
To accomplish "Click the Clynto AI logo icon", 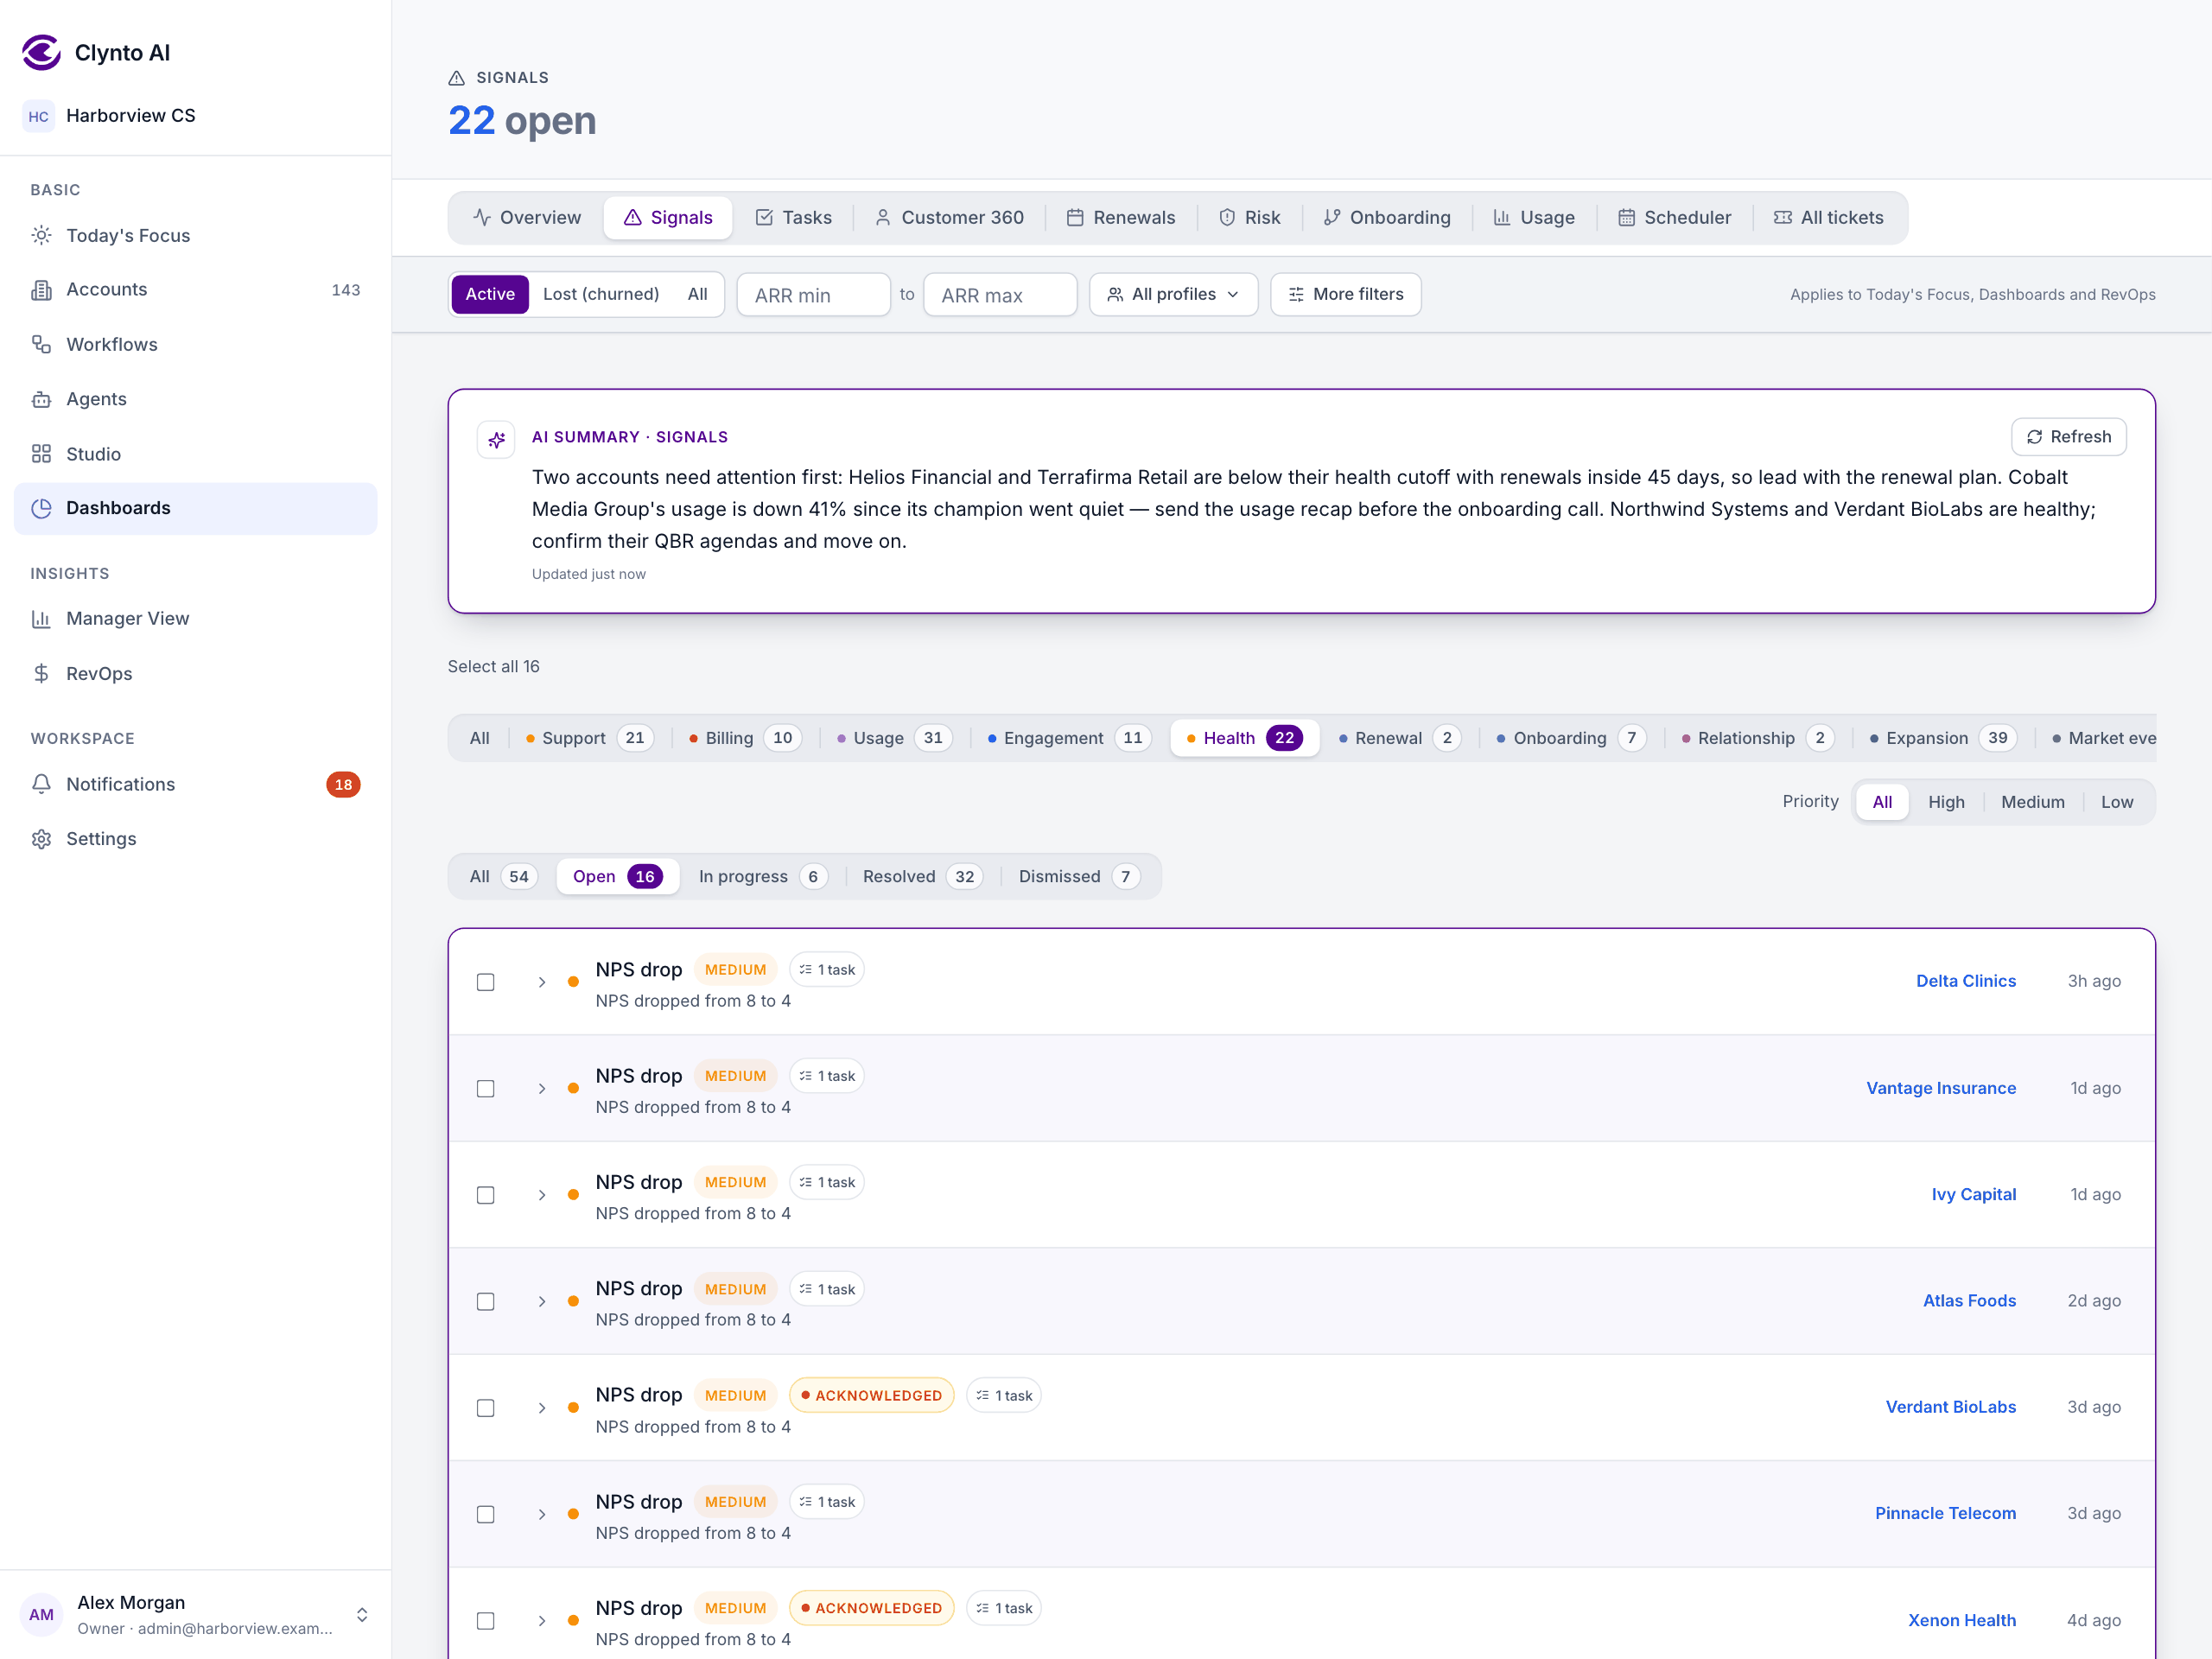I will click(x=41, y=52).
